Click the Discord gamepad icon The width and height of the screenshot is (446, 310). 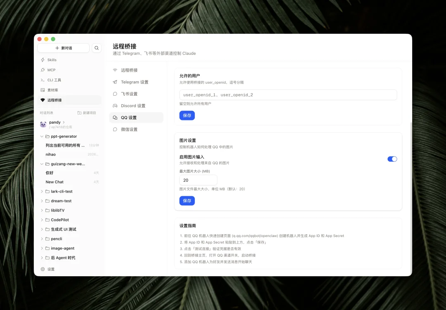(115, 106)
